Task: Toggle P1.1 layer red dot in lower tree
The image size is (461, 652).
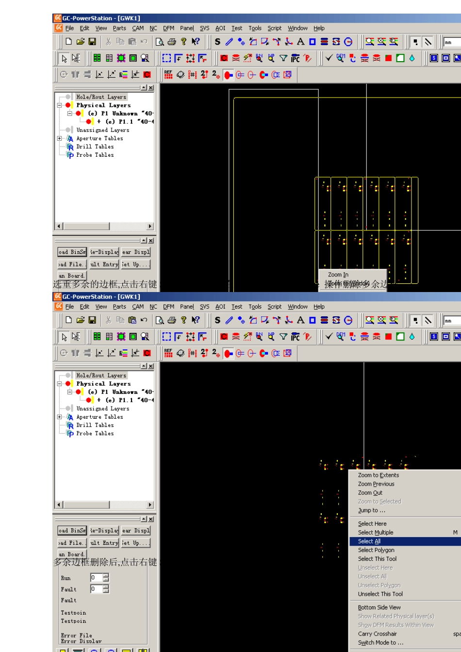Action: click(89, 400)
